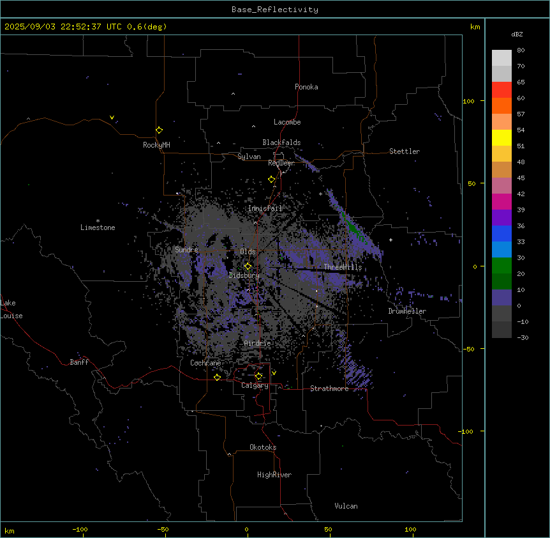550x538 pixels.
Task: Click the dBZ legend heading
Action: pos(517,35)
